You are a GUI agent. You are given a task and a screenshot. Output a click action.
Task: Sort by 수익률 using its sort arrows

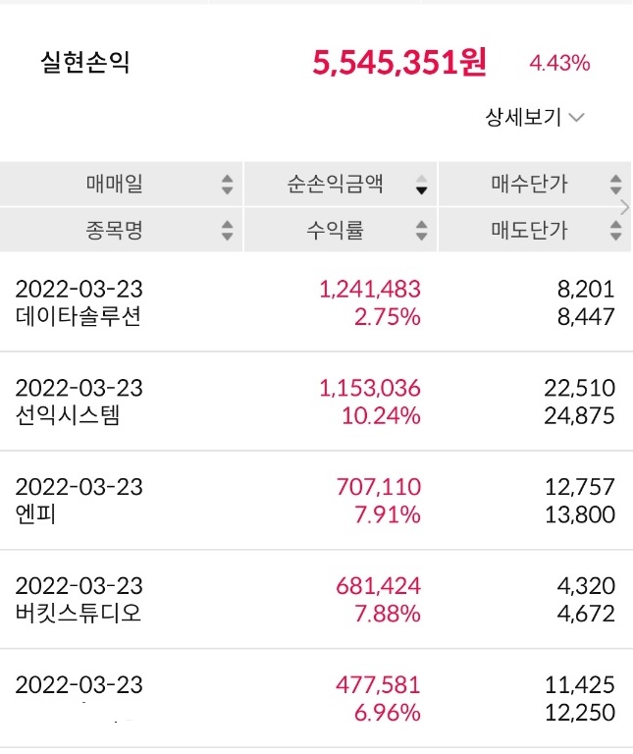click(421, 231)
